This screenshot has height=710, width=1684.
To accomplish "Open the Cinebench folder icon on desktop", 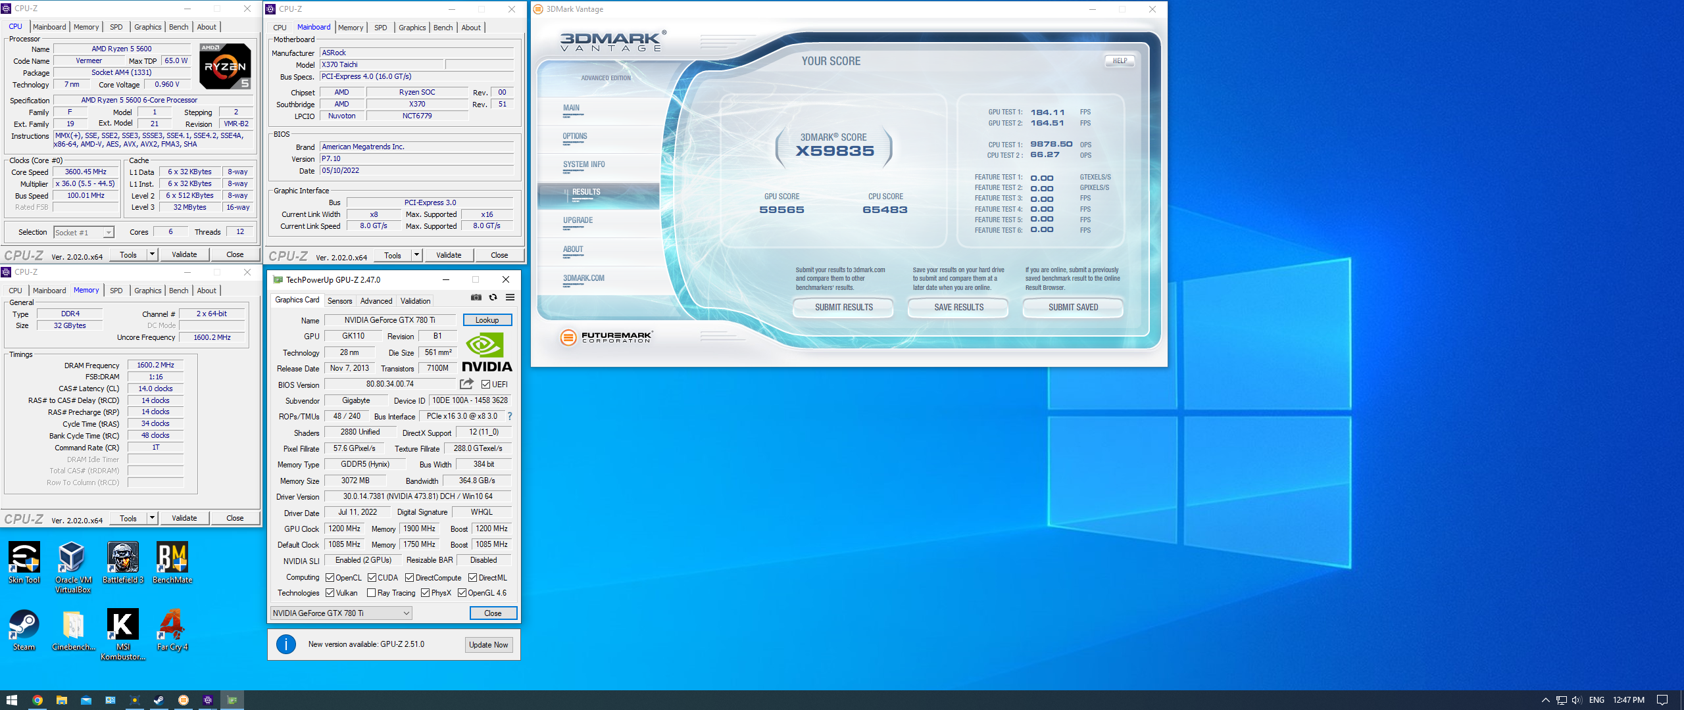I will pyautogui.click(x=74, y=630).
